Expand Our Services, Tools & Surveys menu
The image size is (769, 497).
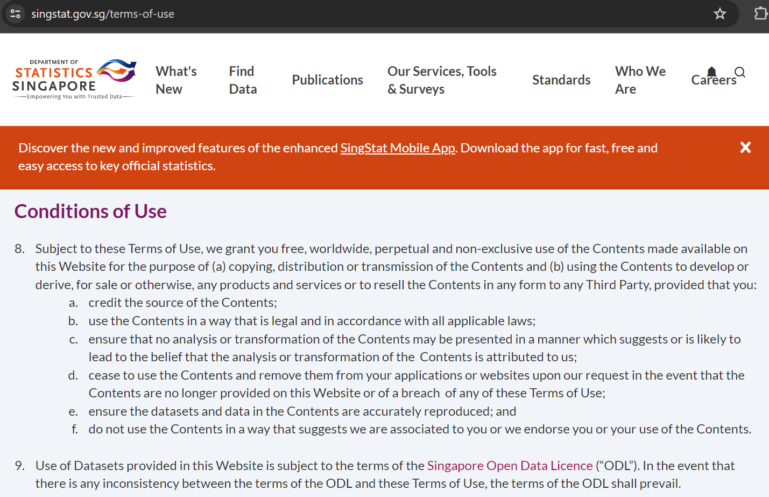pos(442,80)
